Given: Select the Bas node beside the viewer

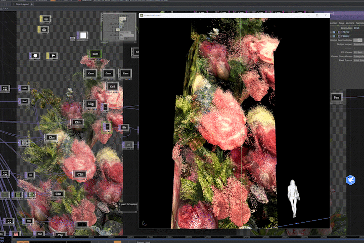Looking at the screenshot, I should coord(336,97).
